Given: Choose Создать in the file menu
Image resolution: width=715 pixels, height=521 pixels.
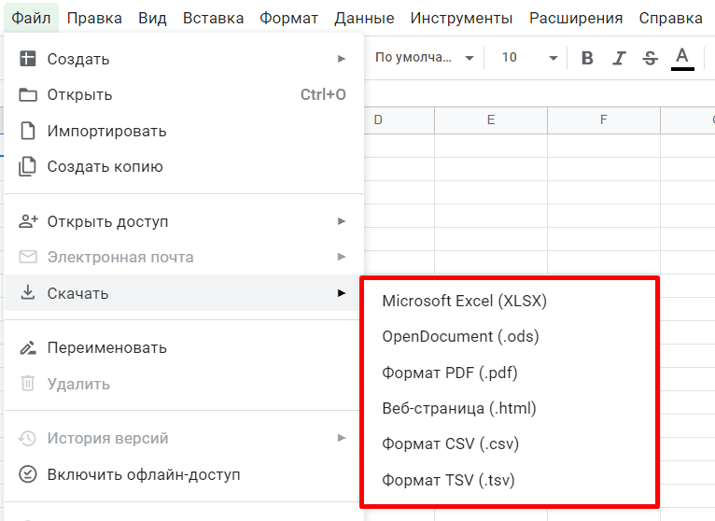Looking at the screenshot, I should tap(184, 59).
